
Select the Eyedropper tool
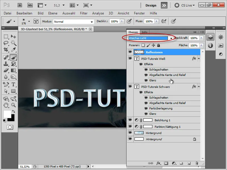(13, 50)
